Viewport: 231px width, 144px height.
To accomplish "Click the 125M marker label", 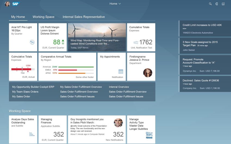I will 28,66.
